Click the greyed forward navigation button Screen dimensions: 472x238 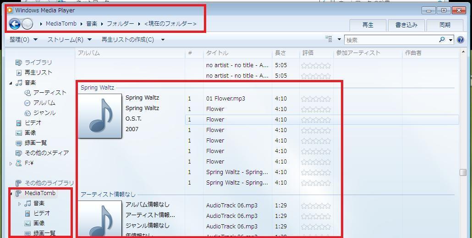click(x=27, y=24)
